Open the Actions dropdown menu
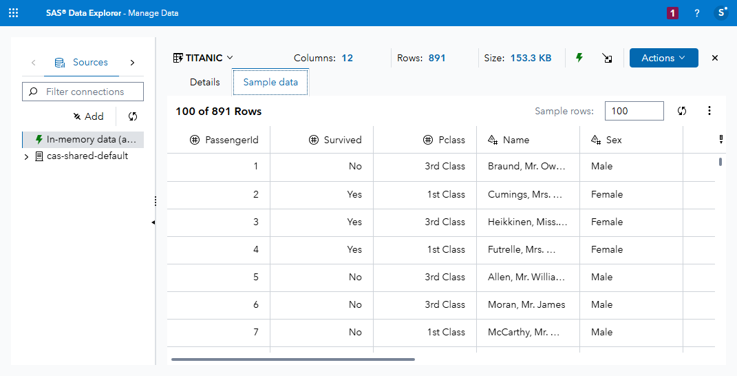737x376 pixels. tap(663, 58)
